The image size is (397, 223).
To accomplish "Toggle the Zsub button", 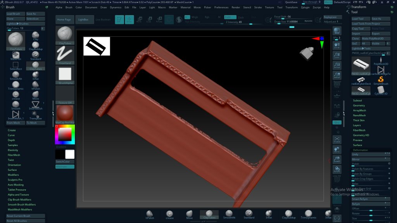I will click(x=241, y=17).
